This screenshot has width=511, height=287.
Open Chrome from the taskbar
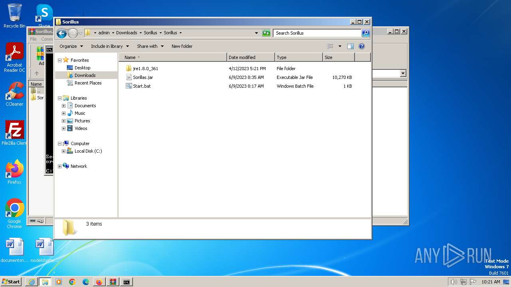pyautogui.click(x=72, y=282)
